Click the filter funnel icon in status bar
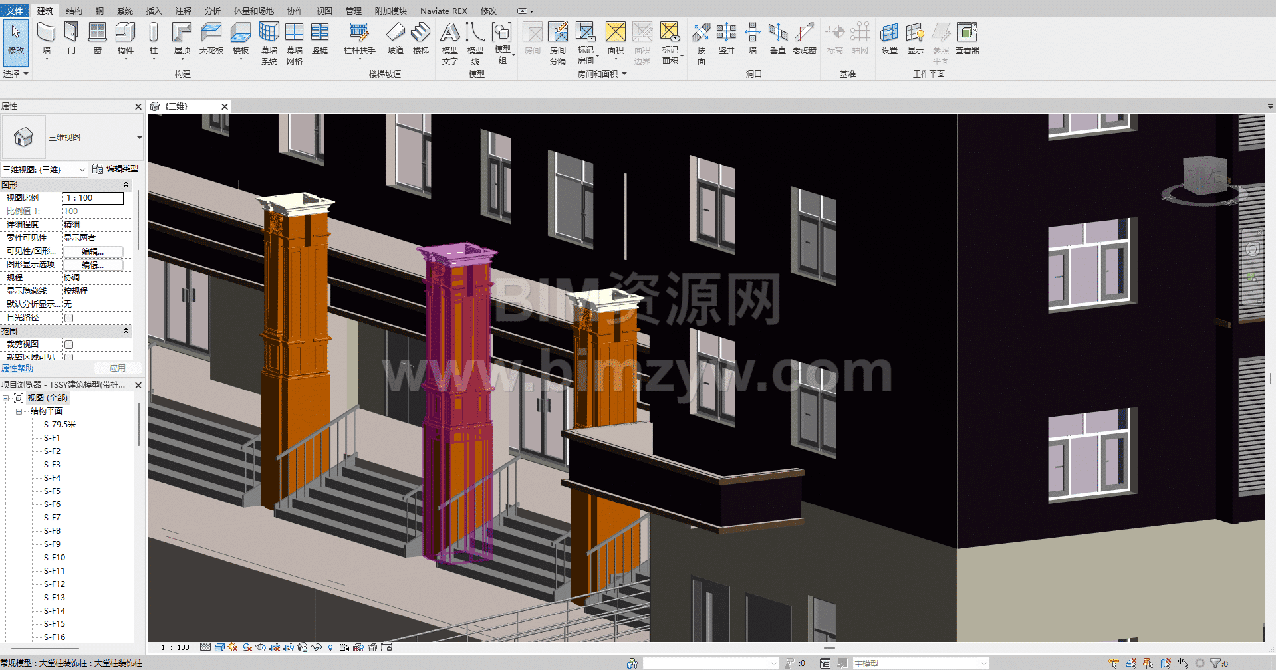The image size is (1276, 670). [x=1215, y=663]
